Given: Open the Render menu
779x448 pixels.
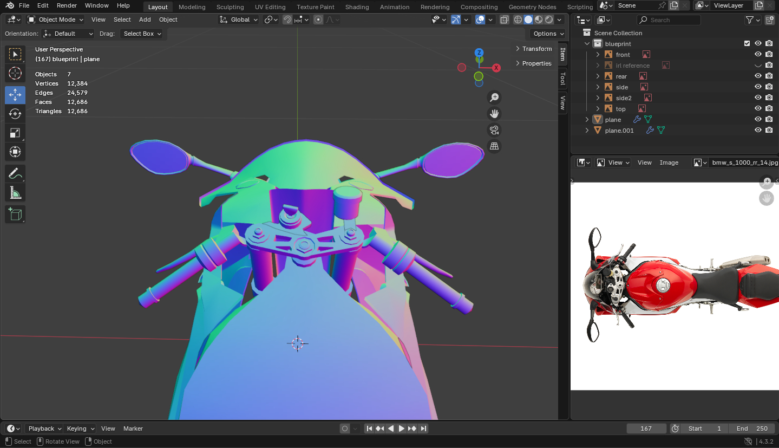Looking at the screenshot, I should click(x=67, y=5).
